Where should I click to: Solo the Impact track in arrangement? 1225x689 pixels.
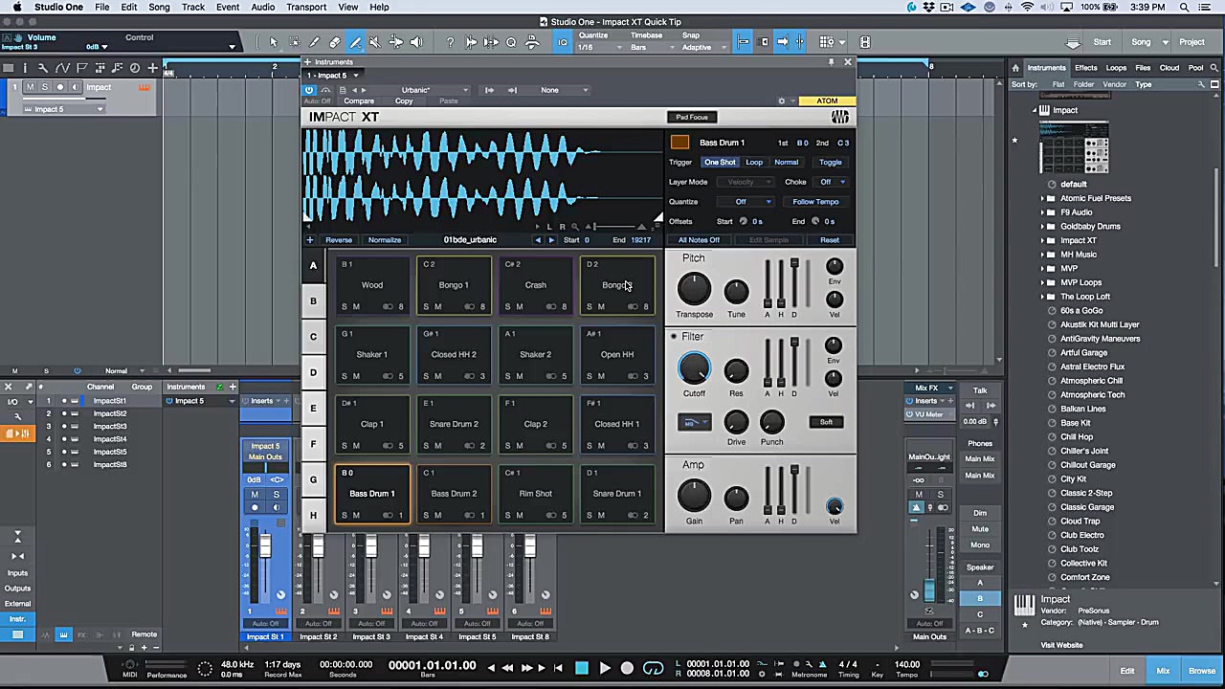pyautogui.click(x=44, y=87)
